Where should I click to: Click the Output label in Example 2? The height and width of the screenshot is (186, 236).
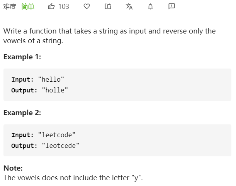(24, 146)
